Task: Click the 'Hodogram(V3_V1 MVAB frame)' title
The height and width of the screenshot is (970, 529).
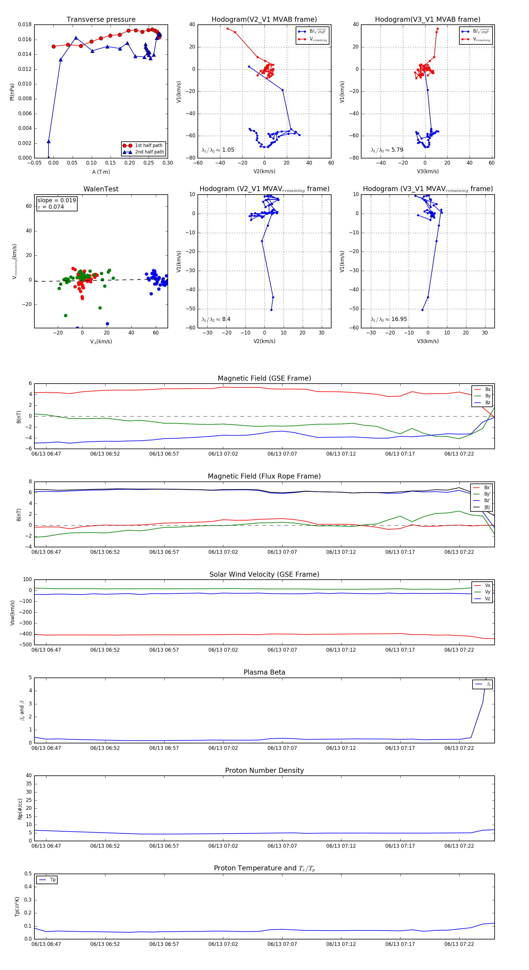Action: click(428, 20)
